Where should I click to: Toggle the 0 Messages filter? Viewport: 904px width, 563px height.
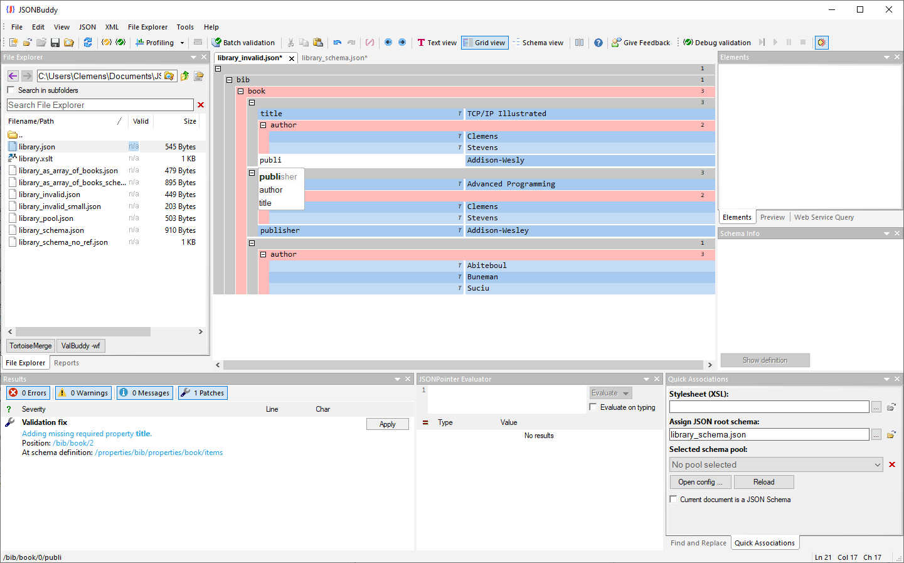click(145, 393)
